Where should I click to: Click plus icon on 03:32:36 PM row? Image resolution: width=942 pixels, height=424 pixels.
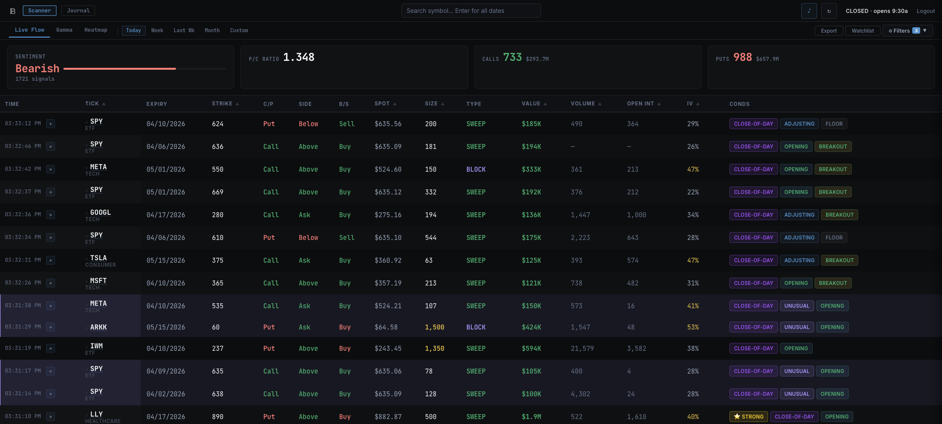[51, 215]
